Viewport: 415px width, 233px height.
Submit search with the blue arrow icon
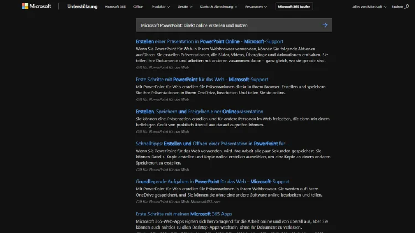pyautogui.click(x=325, y=25)
